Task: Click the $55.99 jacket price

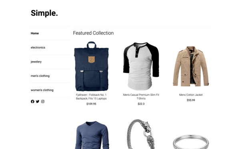Action: click(x=191, y=100)
